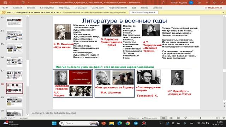The image size is (226, 127).
Task: Switch to the Вставка tab
Action: 31,8
